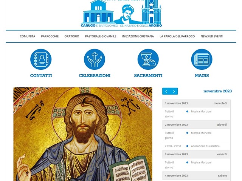Viewport: 242px width, 181px height.
Task: Open the Comunità menu
Action: [28, 36]
